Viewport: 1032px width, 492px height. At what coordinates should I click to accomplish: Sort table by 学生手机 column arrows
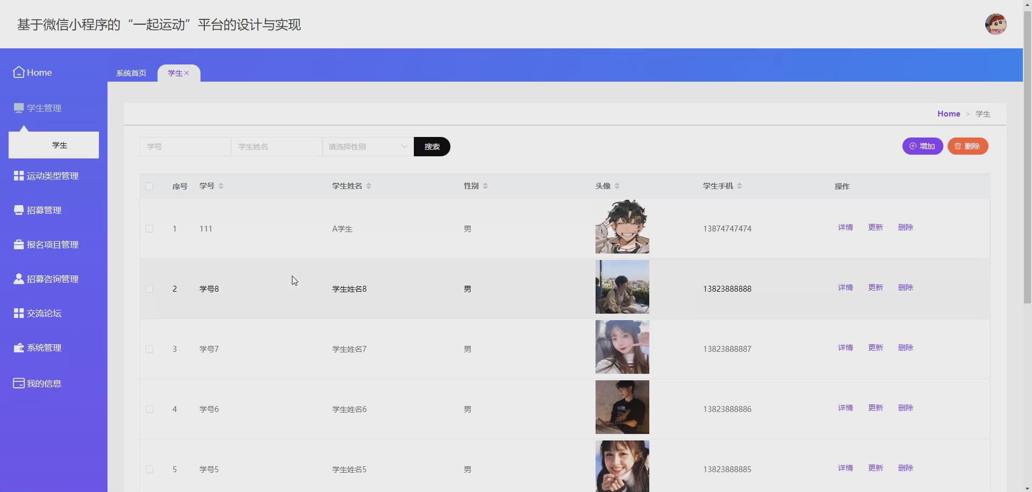coord(740,186)
